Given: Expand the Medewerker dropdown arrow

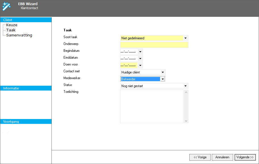Looking at the screenshot, I should point(163,79).
